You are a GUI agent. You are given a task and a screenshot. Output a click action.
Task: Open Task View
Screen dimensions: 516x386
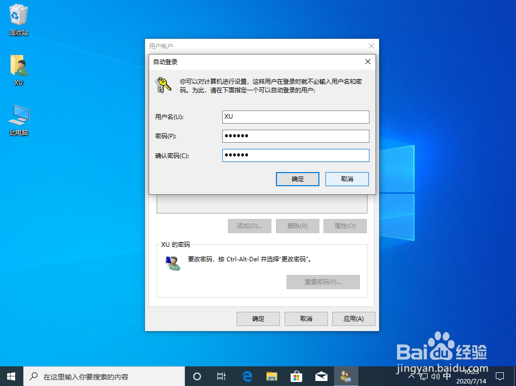tap(221, 376)
